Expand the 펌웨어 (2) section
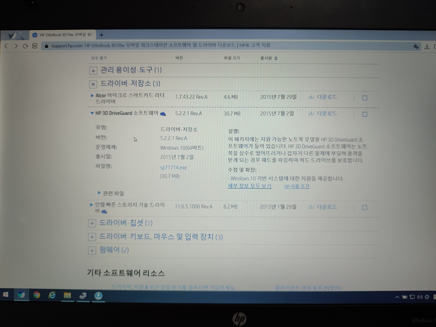436x327 pixels. [92, 250]
